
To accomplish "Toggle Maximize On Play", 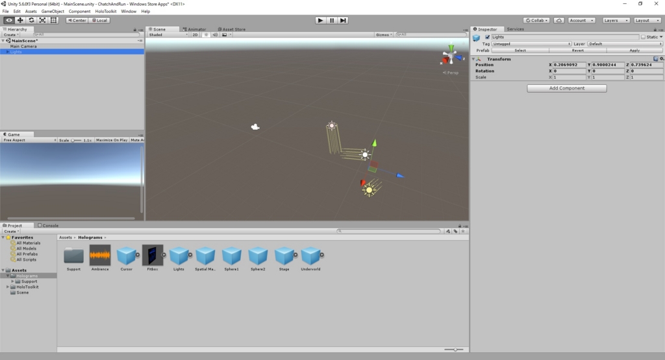I will click(x=112, y=140).
